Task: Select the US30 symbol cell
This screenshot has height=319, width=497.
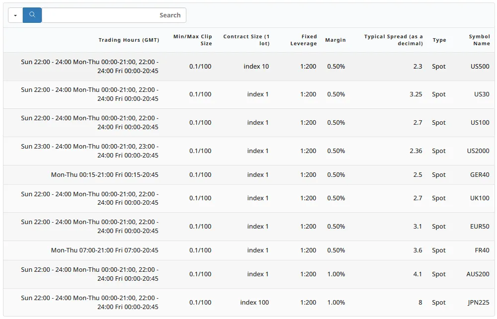Action: [x=482, y=94]
